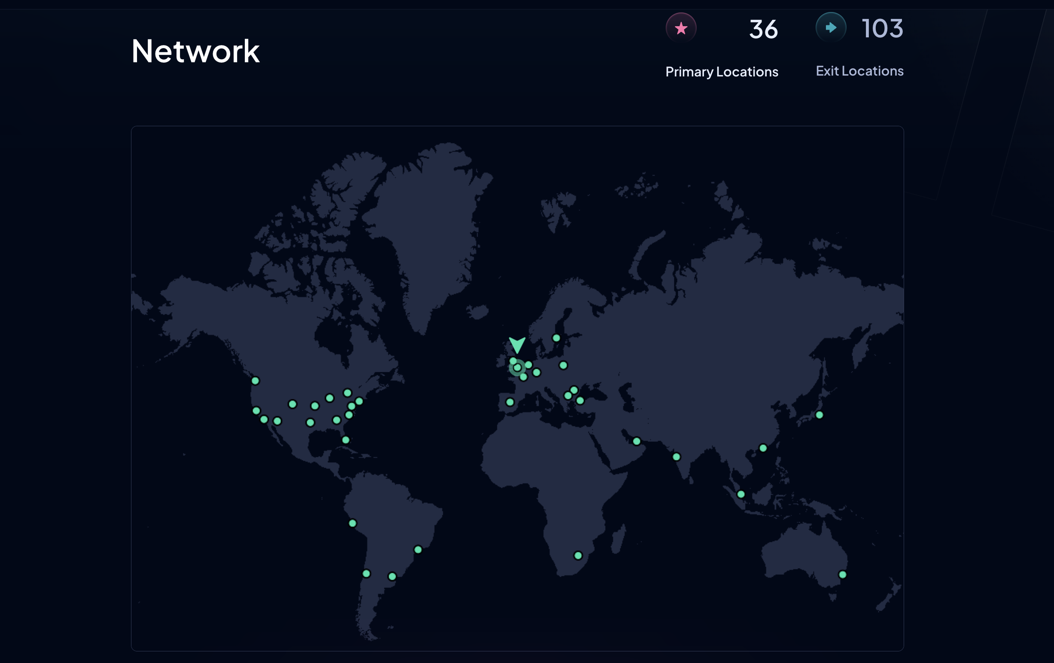Click the Exit Locations count of 103
This screenshot has height=663, width=1054.
[881, 29]
